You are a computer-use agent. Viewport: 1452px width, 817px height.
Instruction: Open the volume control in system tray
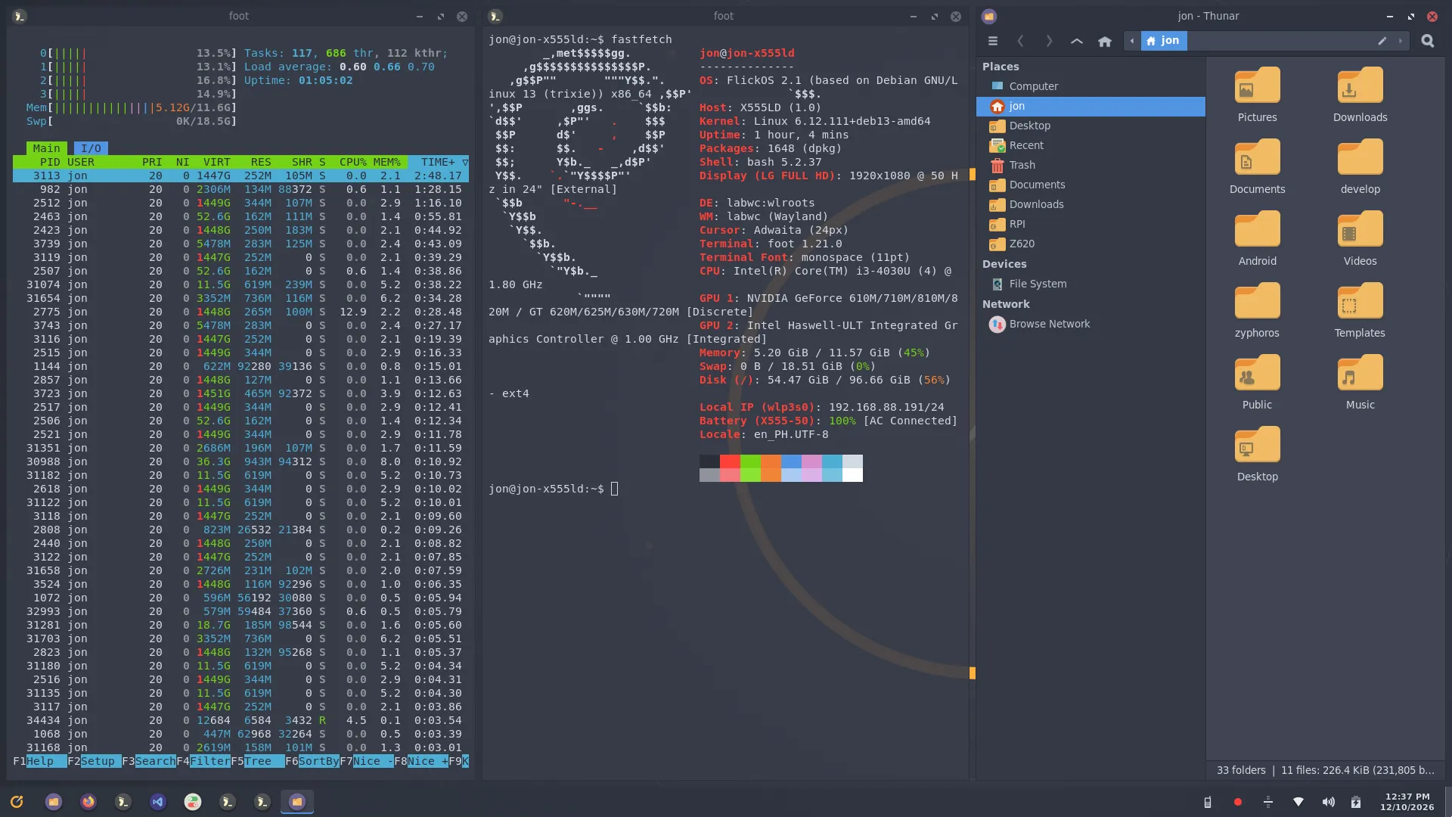click(1328, 802)
